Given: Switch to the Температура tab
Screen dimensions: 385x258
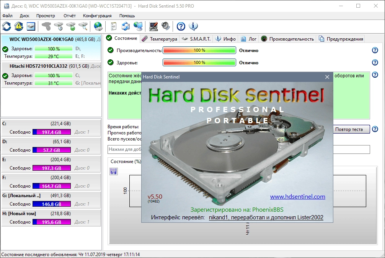Looking at the screenshot, I should tap(160, 39).
